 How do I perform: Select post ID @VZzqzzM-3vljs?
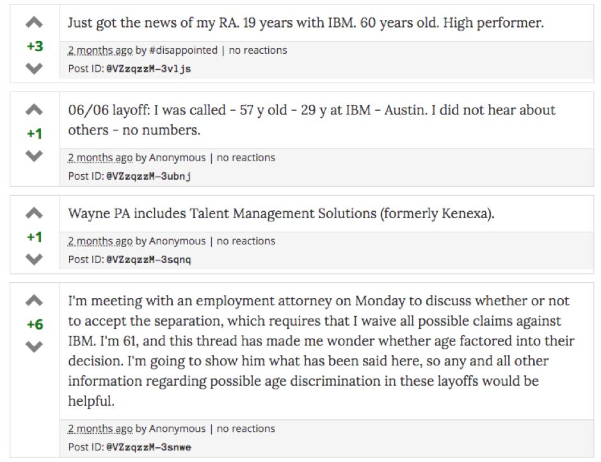coord(148,68)
